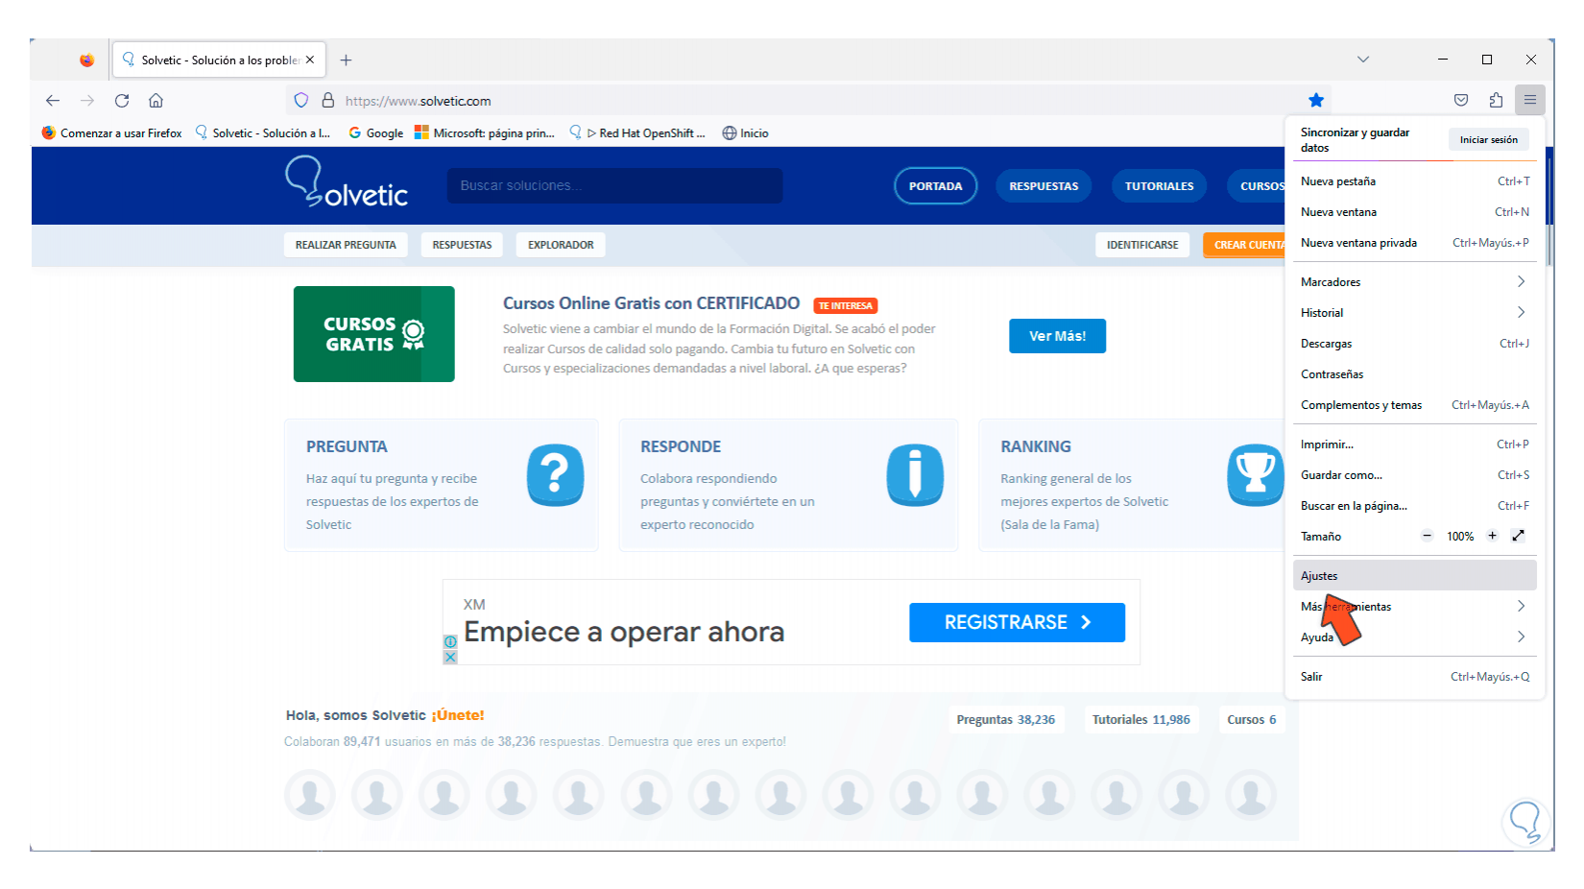Close the Firefox hamburger application menu

[x=1530, y=100]
